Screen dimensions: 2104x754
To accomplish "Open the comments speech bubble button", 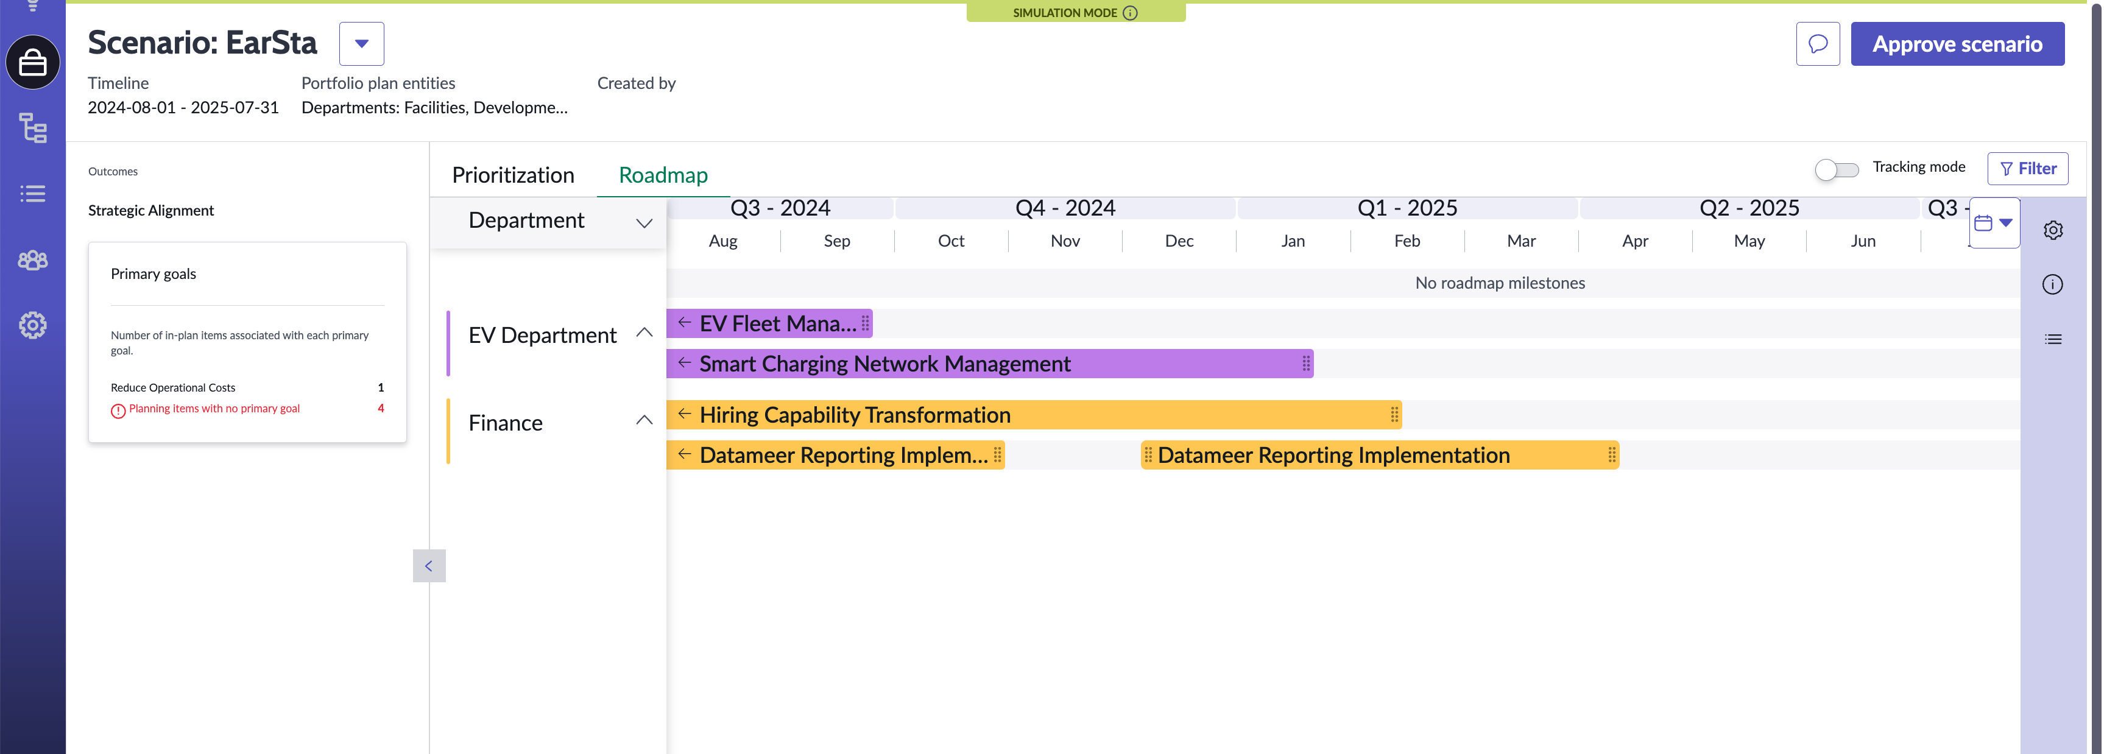I will tap(1817, 44).
